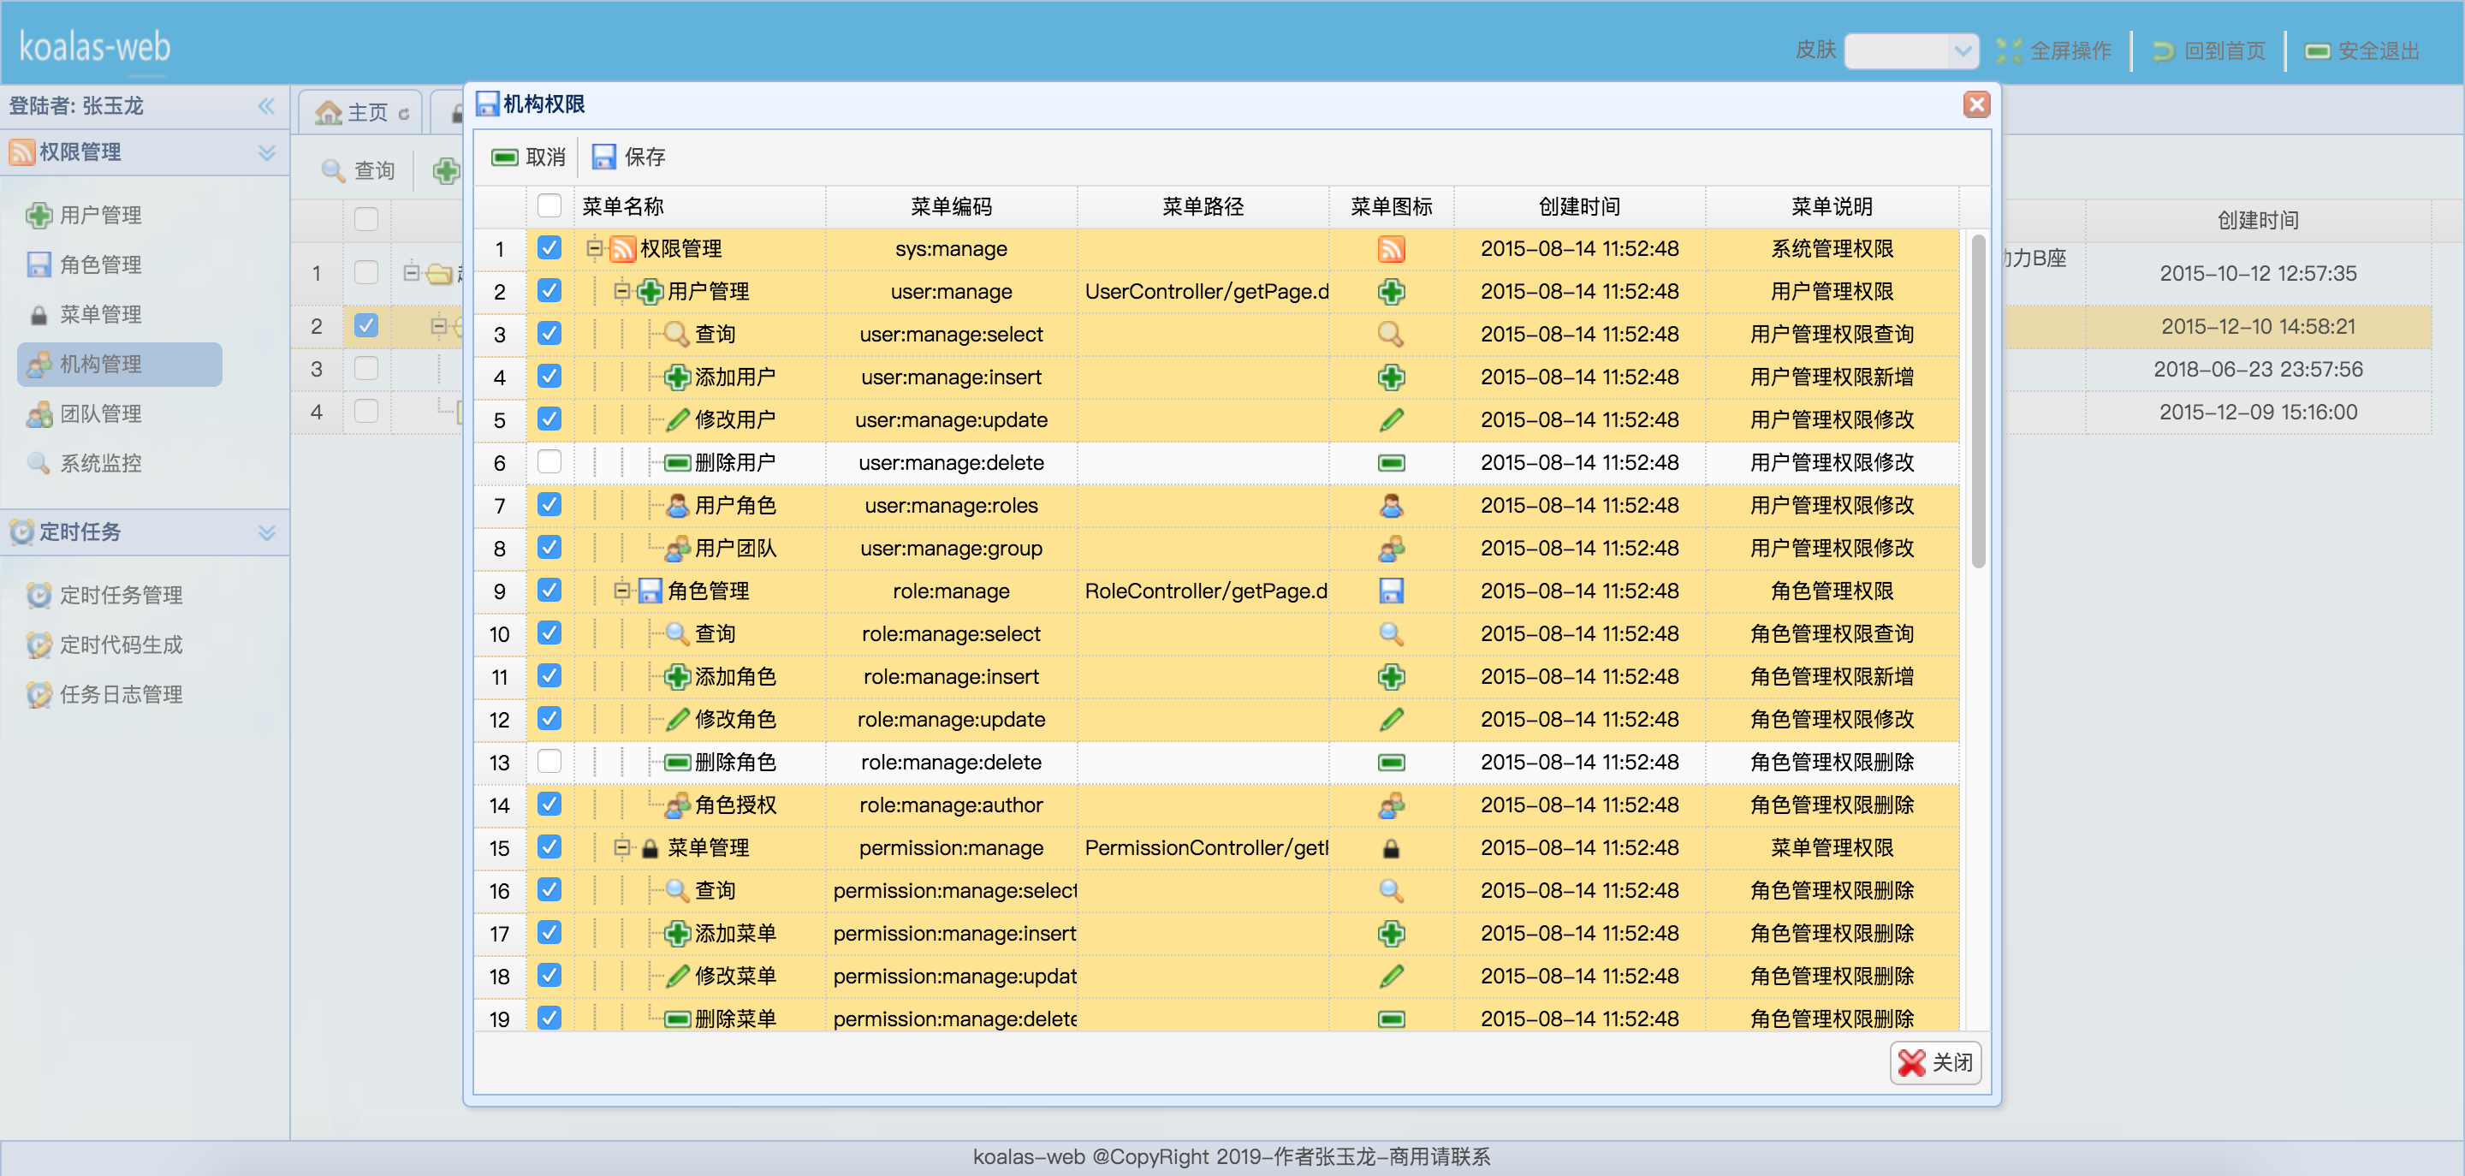Viewport: 2465px width, 1176px height.
Task: Collapse the 权限管理 tree node in dialog
Action: pos(594,249)
